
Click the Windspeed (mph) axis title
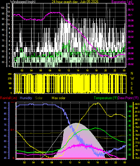coord(23,1)
